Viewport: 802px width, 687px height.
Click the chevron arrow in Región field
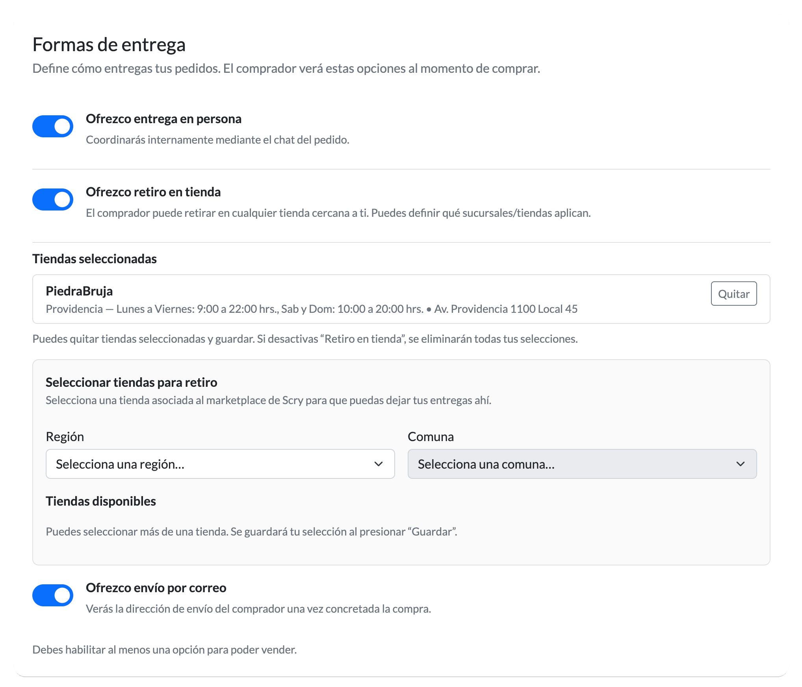coord(379,464)
